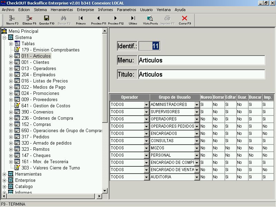Open the Herramientas menu in menu bar

(62, 10)
